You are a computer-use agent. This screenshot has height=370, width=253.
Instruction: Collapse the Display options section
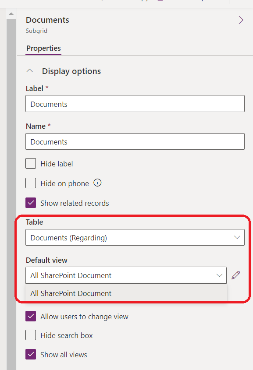(x=30, y=70)
